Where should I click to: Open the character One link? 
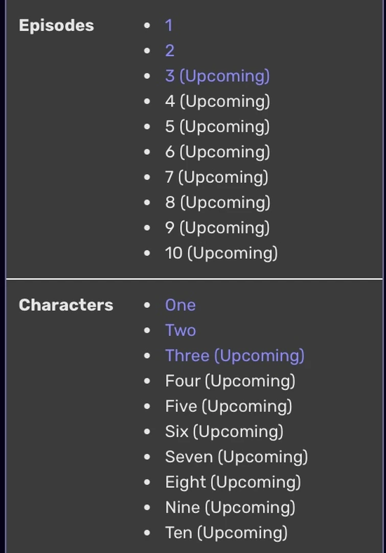[180, 305]
